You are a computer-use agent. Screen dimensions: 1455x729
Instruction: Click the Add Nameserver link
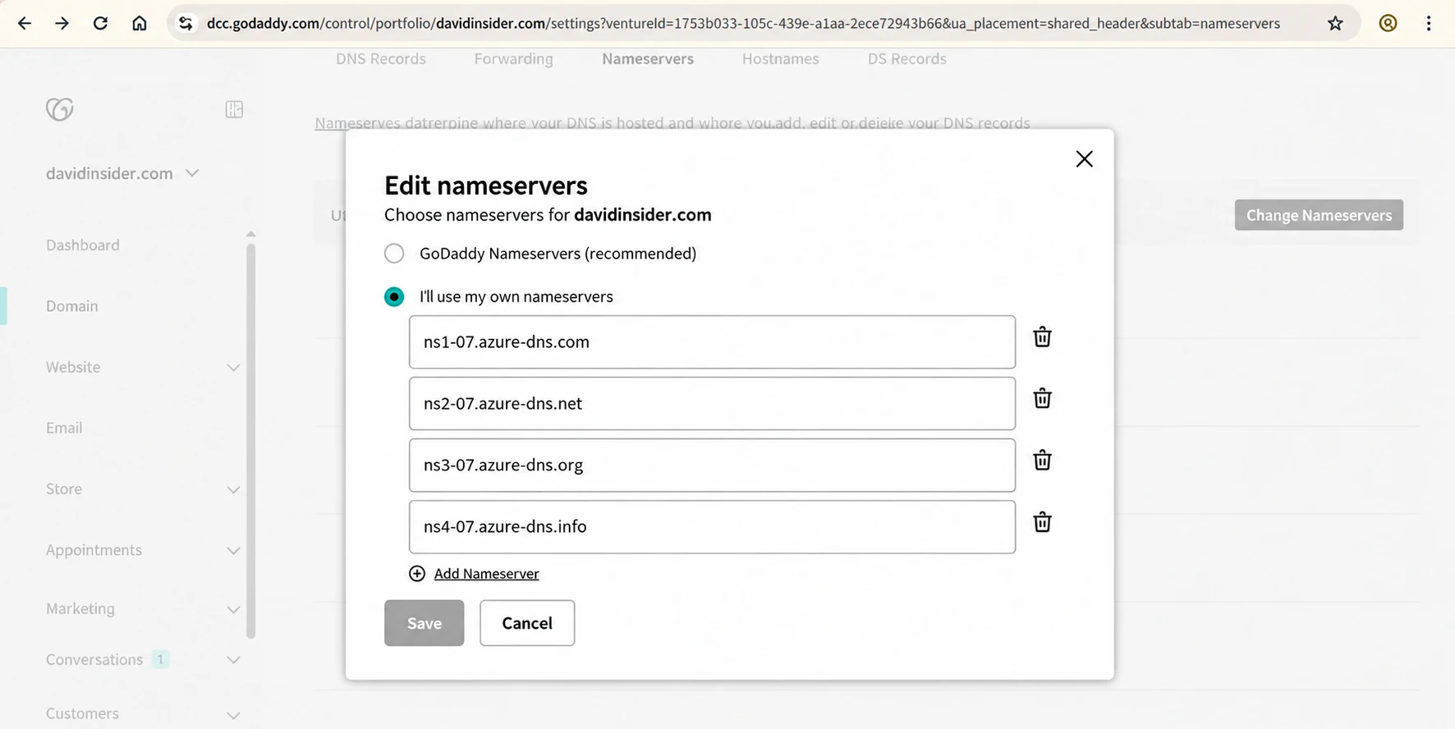pyautogui.click(x=487, y=573)
